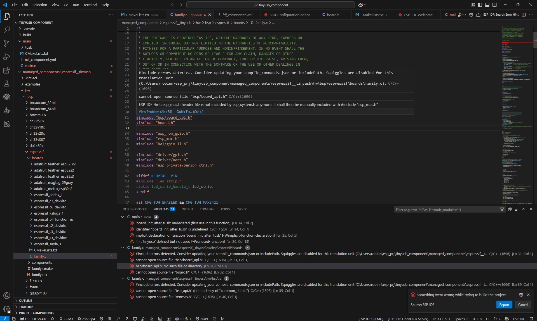Viewport: 537px width, 321px height.
Task: Click the editor title gear icon
Action: [471, 15]
